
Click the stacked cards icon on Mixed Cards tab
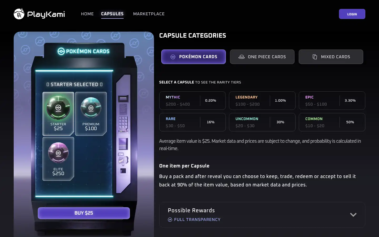tap(315, 57)
